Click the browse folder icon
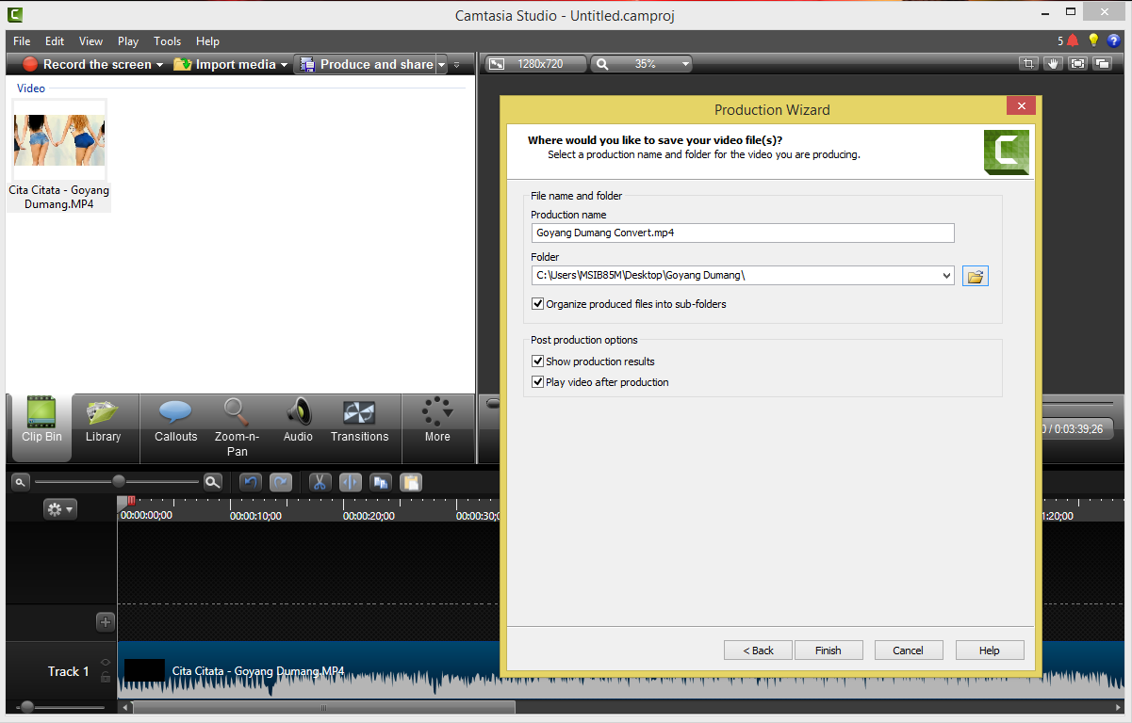 [x=976, y=276]
